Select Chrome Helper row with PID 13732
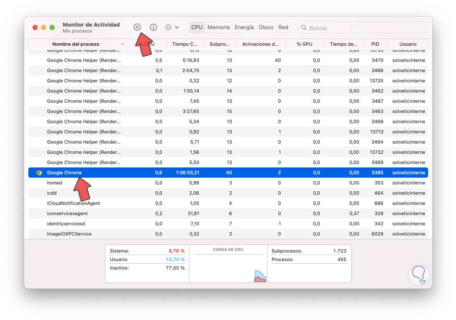This screenshot has width=456, height=320. coord(228,152)
